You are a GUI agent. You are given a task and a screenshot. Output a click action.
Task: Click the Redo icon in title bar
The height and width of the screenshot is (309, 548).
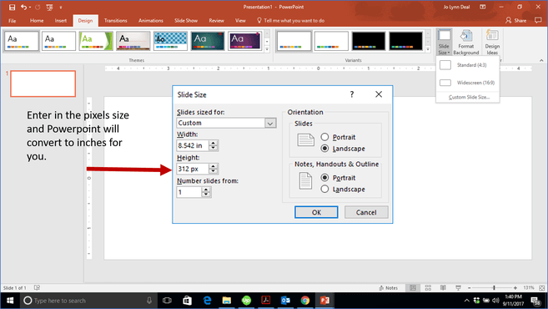38,7
